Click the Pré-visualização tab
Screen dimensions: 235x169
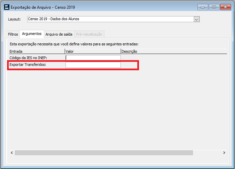89,34
